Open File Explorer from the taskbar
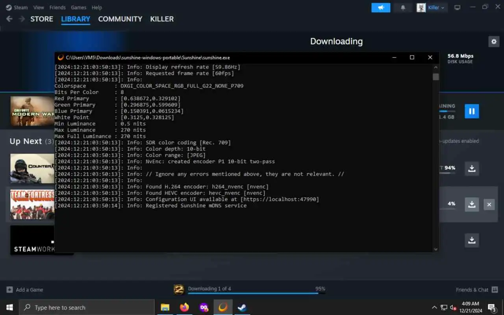Viewport: 504px width, 315px height. click(165, 307)
